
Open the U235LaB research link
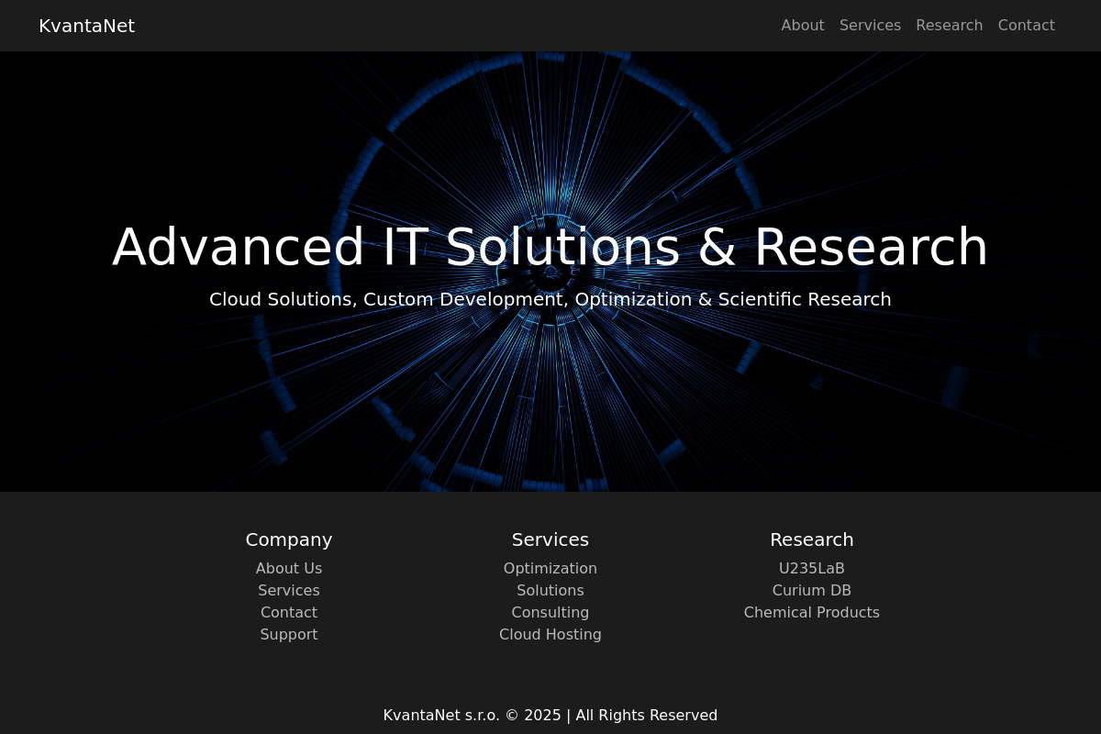tap(812, 569)
